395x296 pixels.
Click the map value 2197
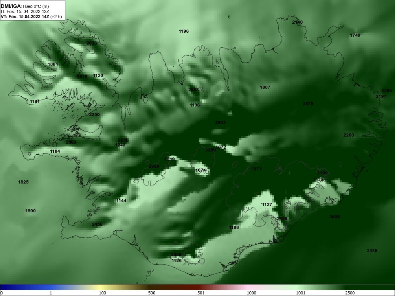coord(381,96)
